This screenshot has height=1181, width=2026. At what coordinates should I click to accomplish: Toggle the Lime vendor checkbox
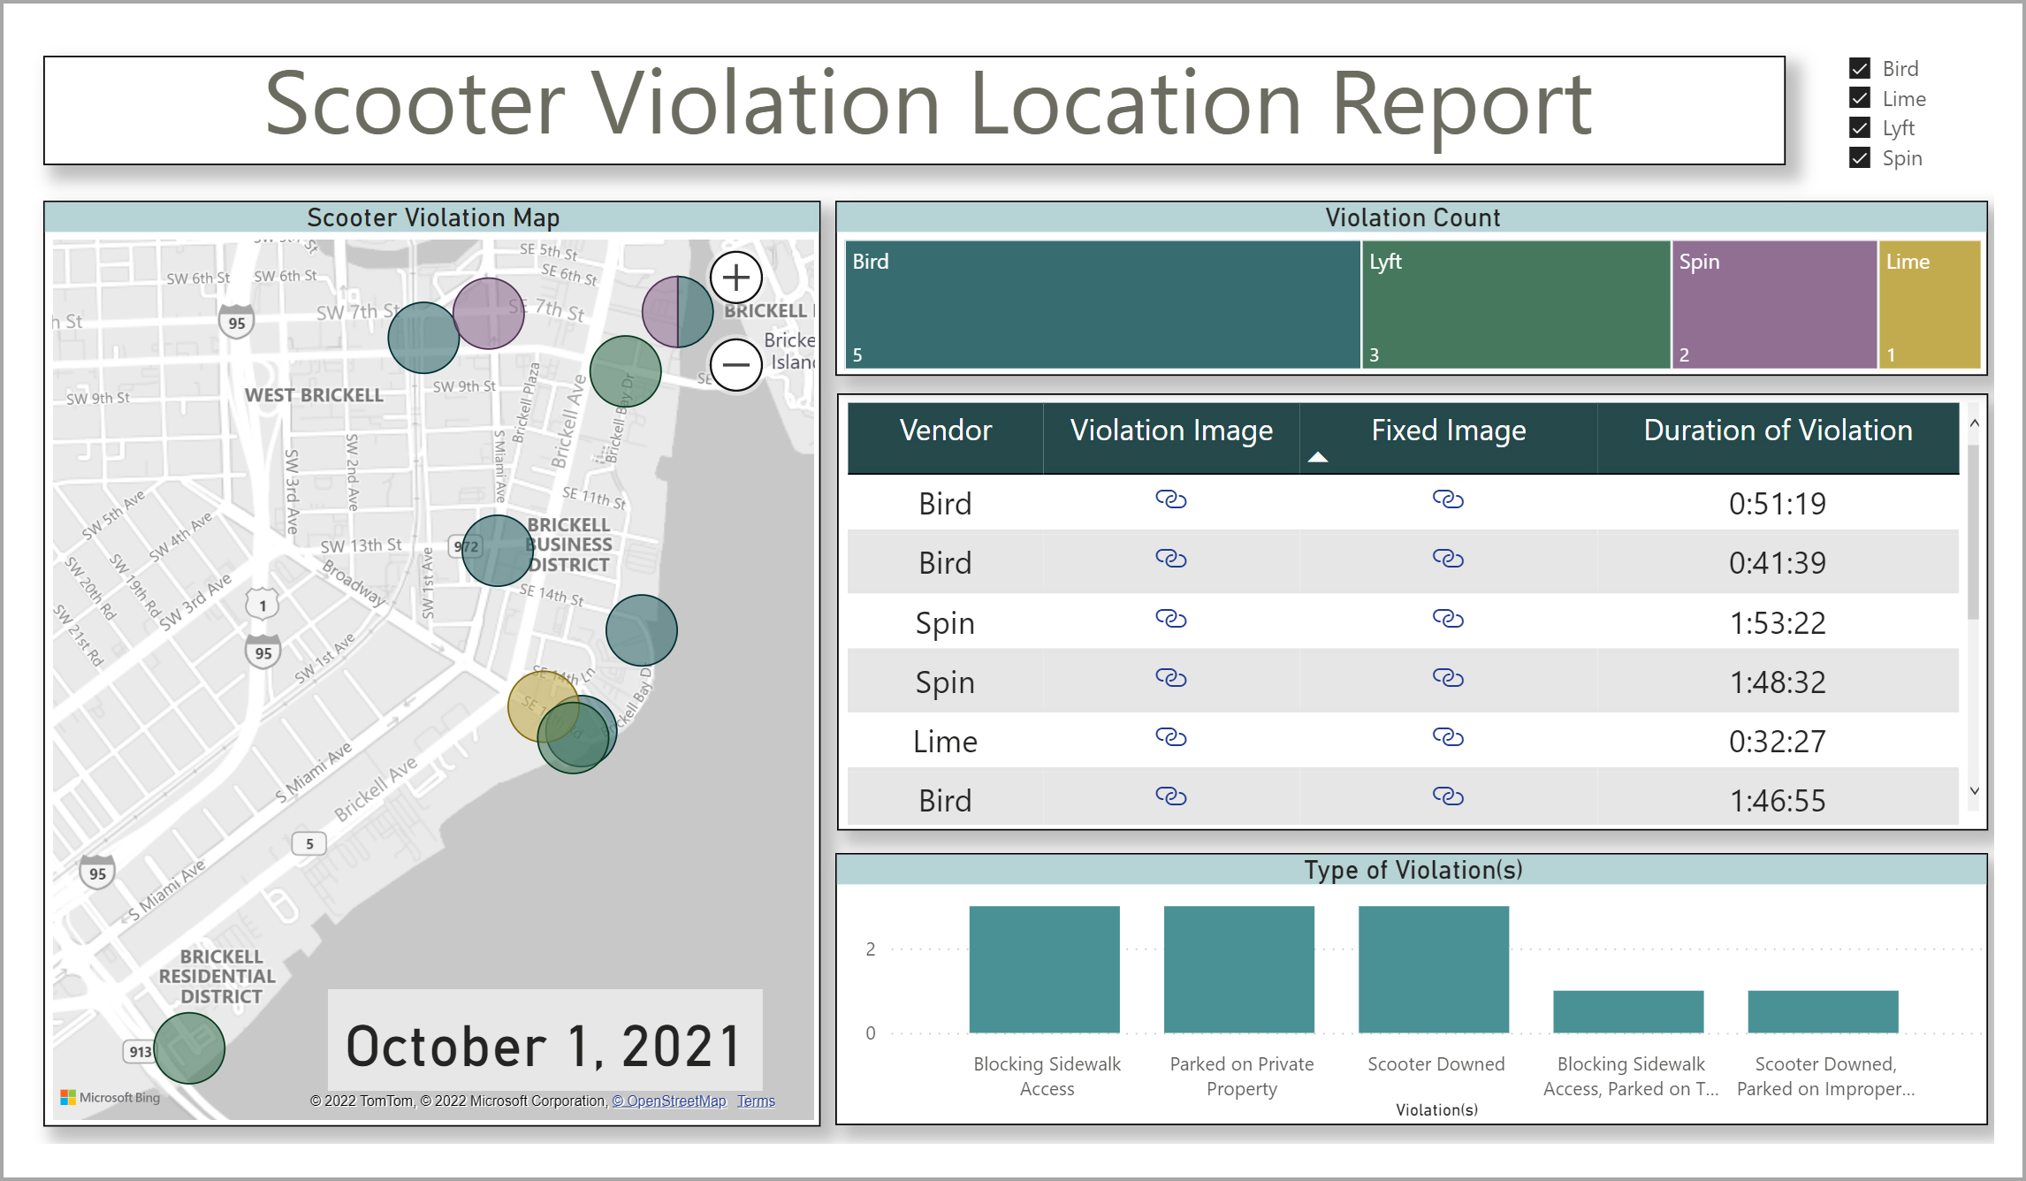[x=1860, y=98]
